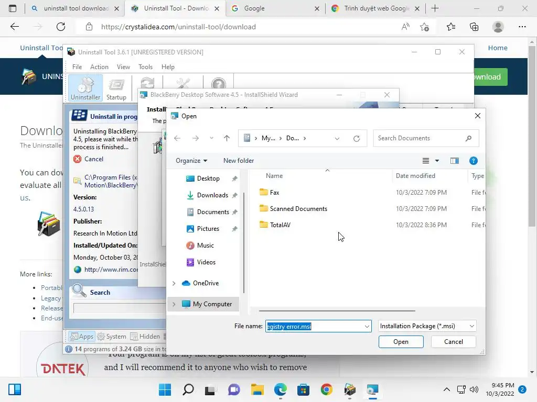Expand the OneDrive tree node
This screenshot has width=537, height=402.
click(x=174, y=283)
